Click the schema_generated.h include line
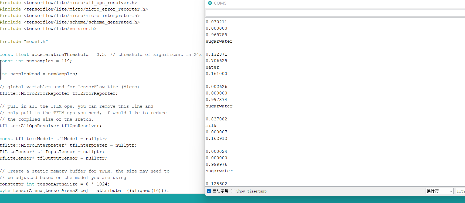The height and width of the screenshot is (203, 465). (x=70, y=22)
